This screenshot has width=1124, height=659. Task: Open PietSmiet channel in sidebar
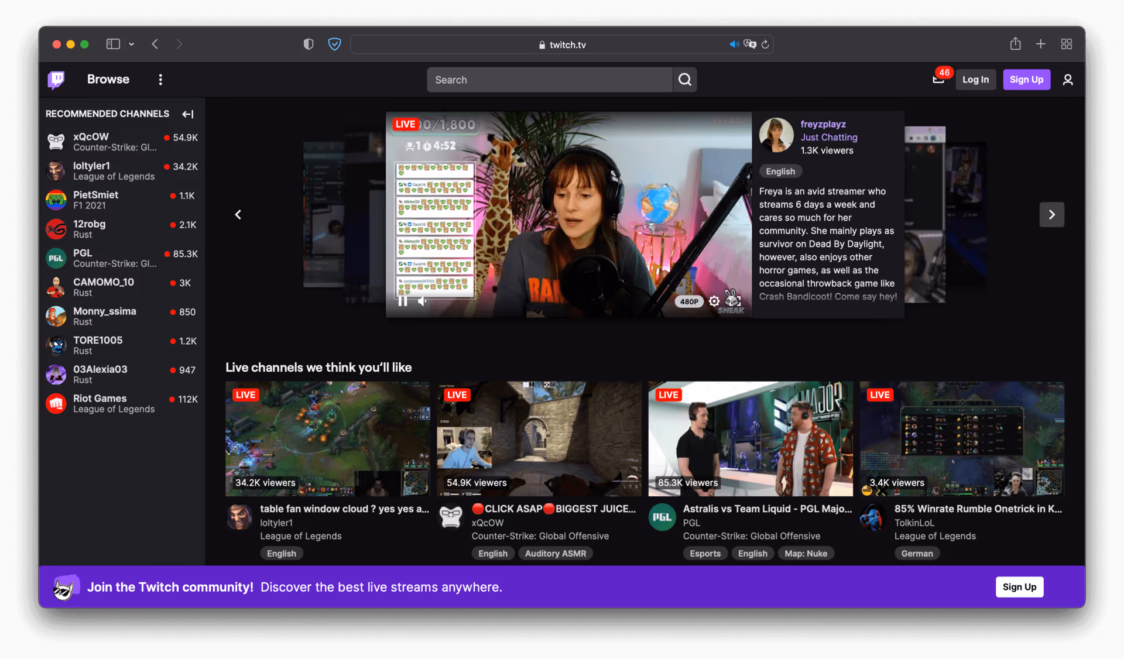[x=122, y=200]
